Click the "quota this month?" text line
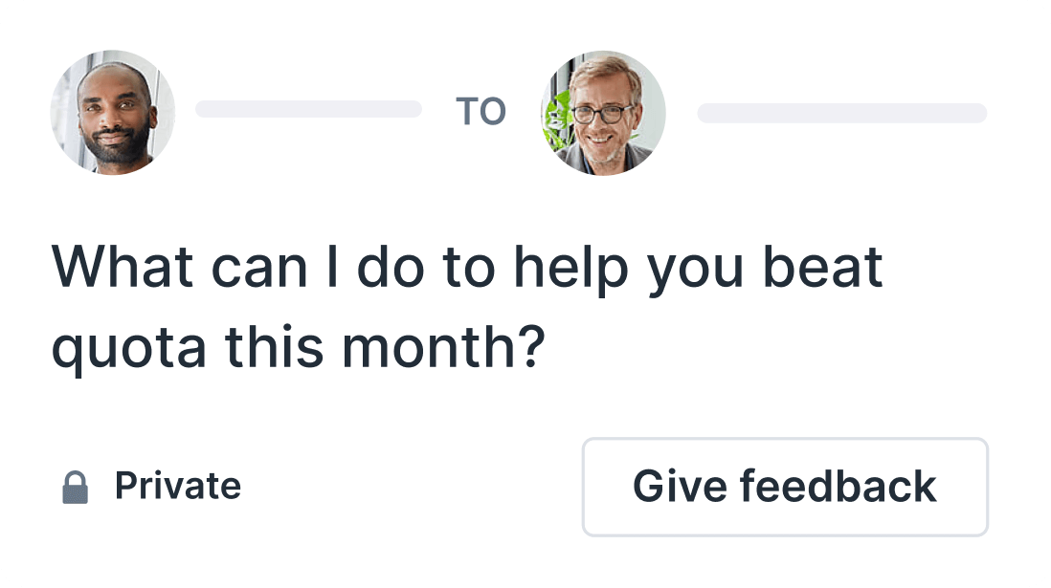1051x588 pixels. point(299,348)
